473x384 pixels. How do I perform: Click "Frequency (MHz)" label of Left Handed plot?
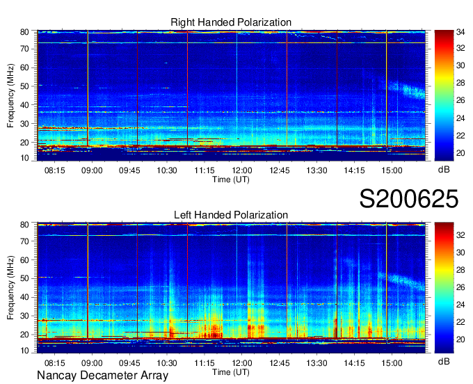tap(10, 288)
